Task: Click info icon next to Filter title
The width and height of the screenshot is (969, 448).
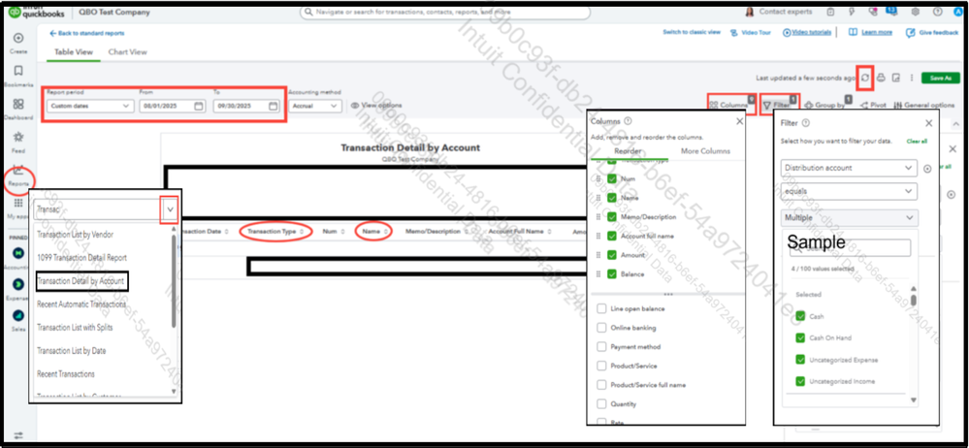Action: pyautogui.click(x=806, y=123)
